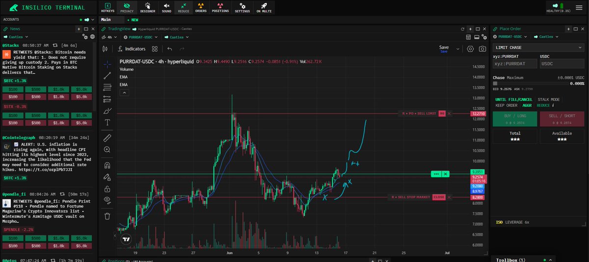Add widget to the News panel
This screenshot has height=262, width=589.
[x=79, y=29]
